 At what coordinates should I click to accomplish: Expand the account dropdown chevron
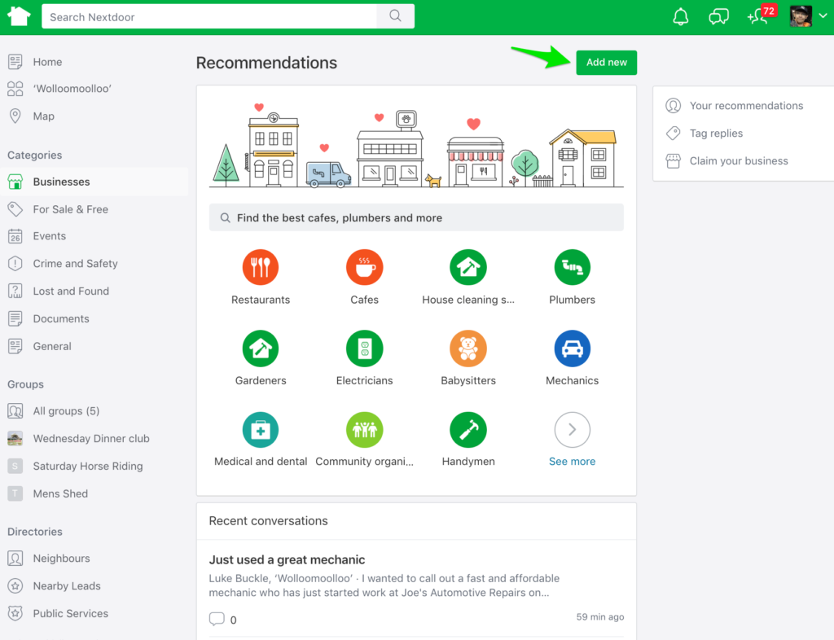coord(823,16)
